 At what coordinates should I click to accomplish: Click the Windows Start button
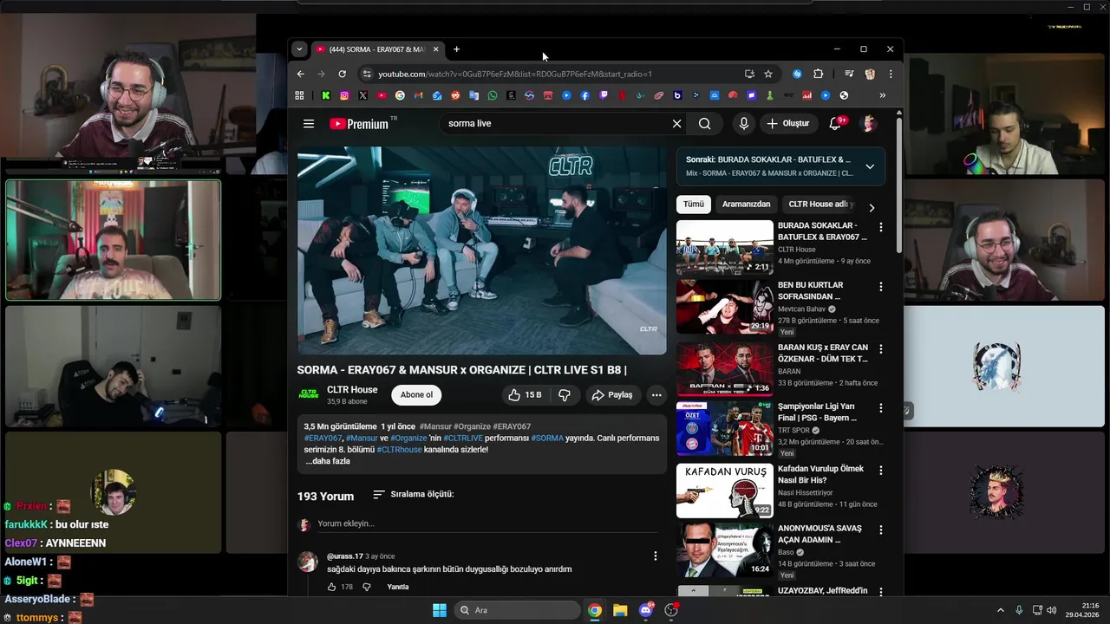440,610
